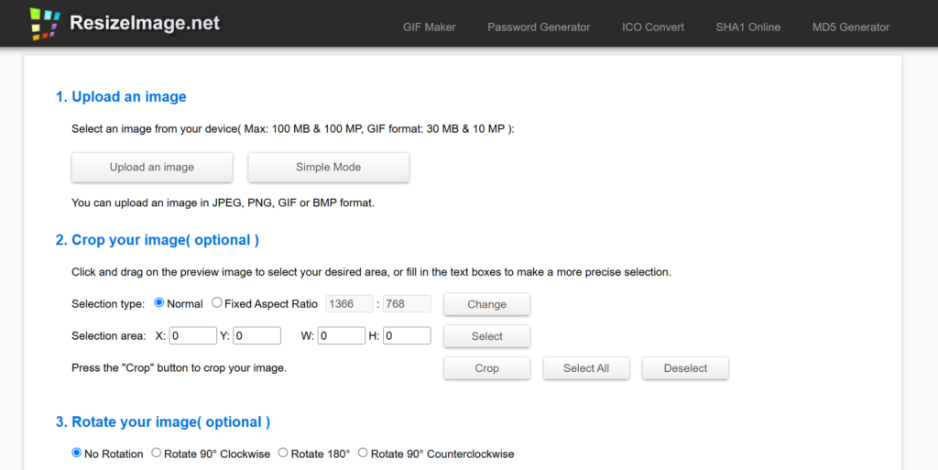The width and height of the screenshot is (938, 470).
Task: Switch to Simple Mode
Action: pos(329,168)
